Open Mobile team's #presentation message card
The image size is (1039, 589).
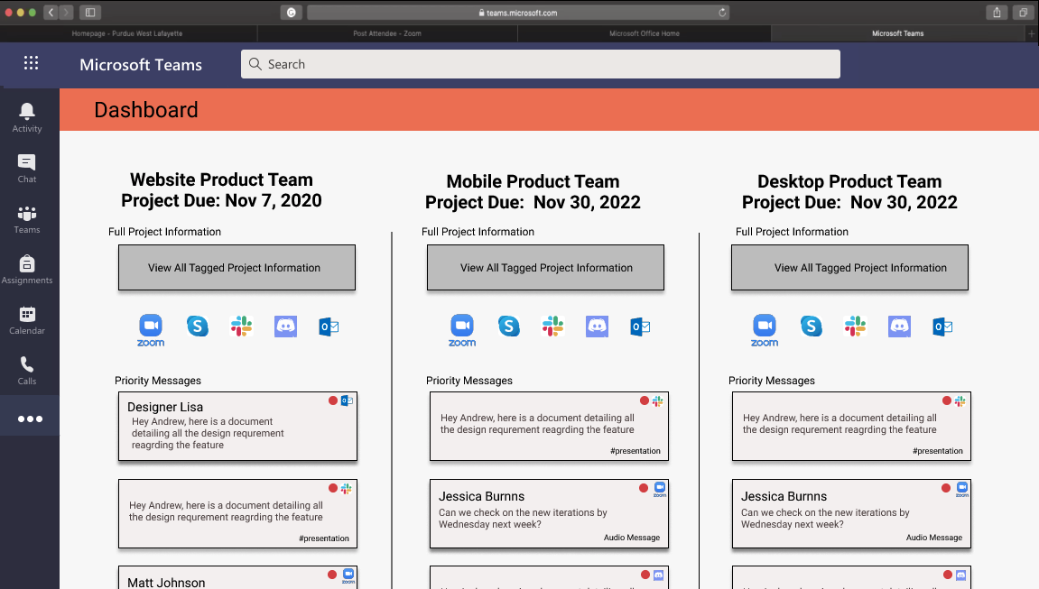(x=550, y=427)
